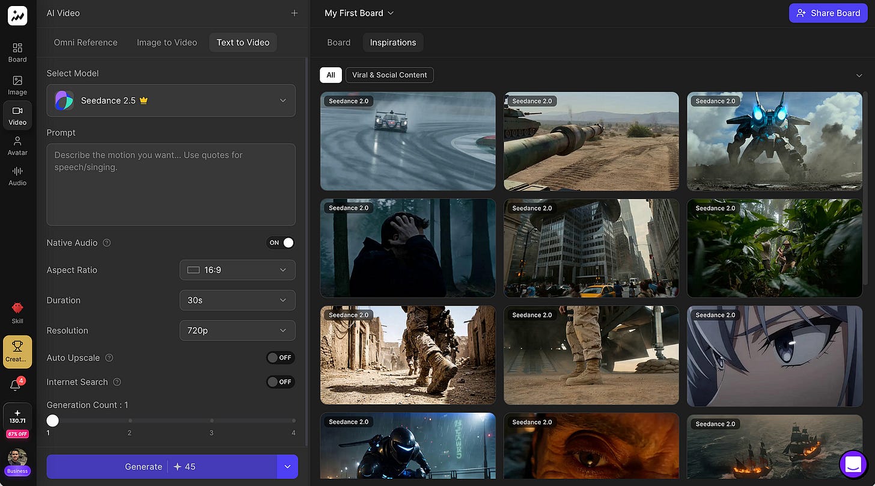Screen dimensions: 875x486
Task: Expand the inspiration filters chevron
Action: (858, 75)
